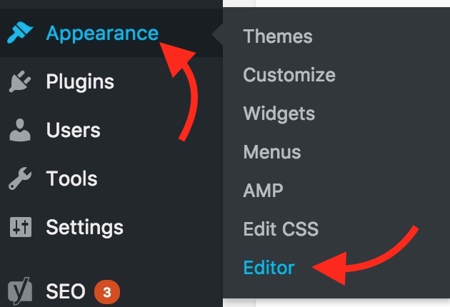Click the Appearance paintbrush icon
The width and height of the screenshot is (450, 307).
pos(19,34)
